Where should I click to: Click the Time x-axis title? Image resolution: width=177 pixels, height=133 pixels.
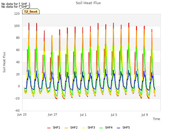click(157, 119)
